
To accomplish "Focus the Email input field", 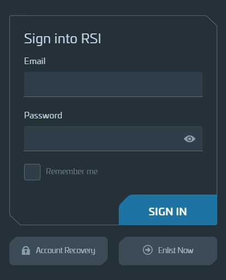I will (113, 84).
